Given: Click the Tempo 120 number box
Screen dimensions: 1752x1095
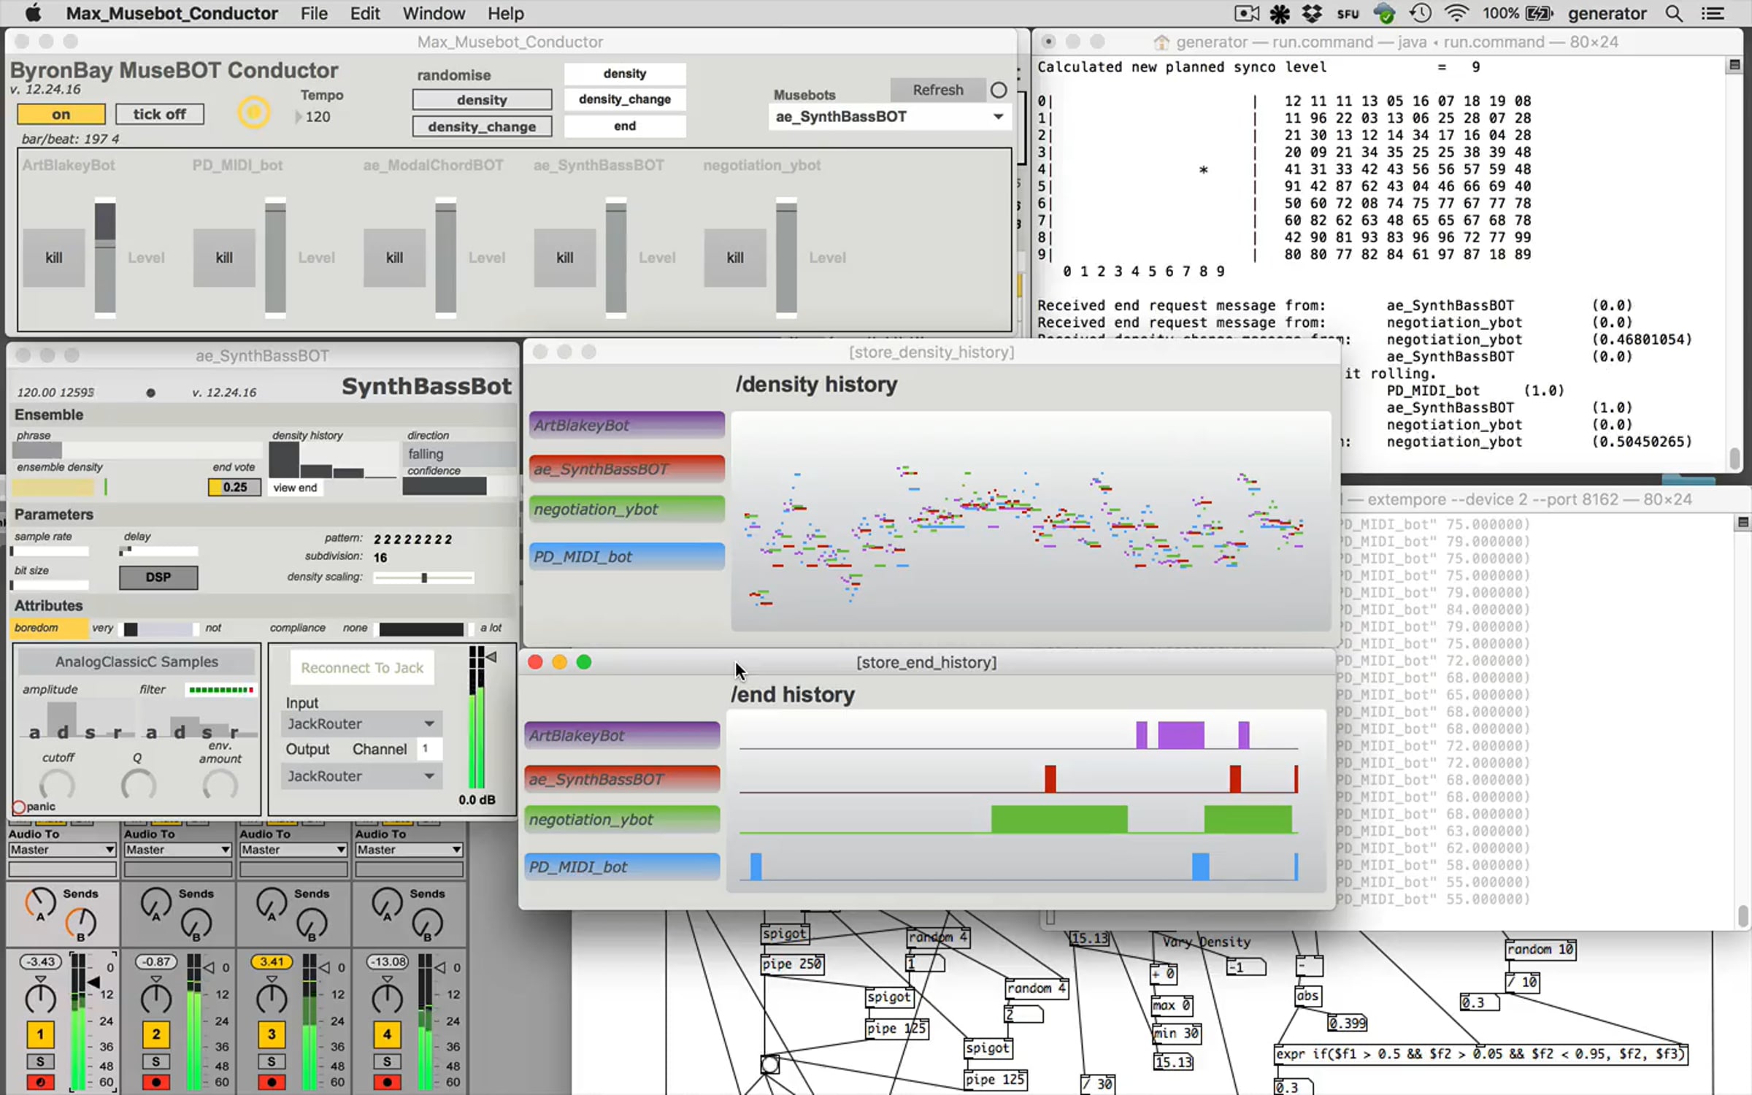Looking at the screenshot, I should point(318,117).
